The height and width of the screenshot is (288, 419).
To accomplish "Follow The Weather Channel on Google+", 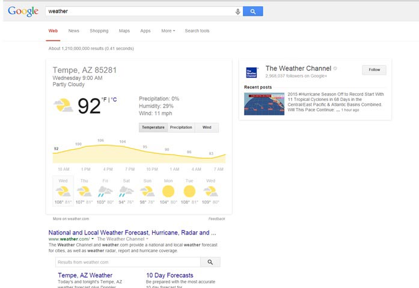I will point(374,70).
